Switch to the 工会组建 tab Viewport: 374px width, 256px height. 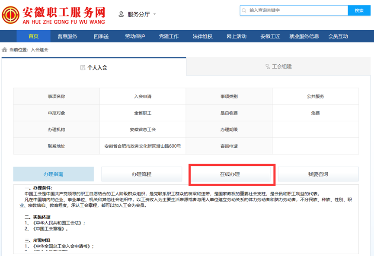click(279, 66)
